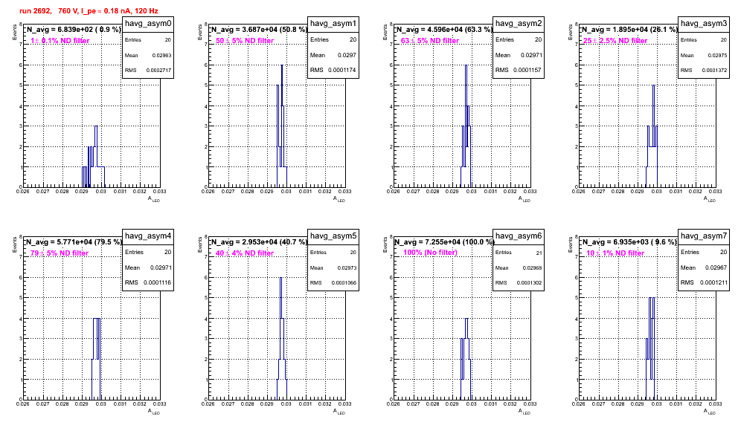This screenshot has height=425, width=741.
Task: Click the 'N_avg = 5.771e+04 (79.5 %)' label
Action: coord(74,241)
